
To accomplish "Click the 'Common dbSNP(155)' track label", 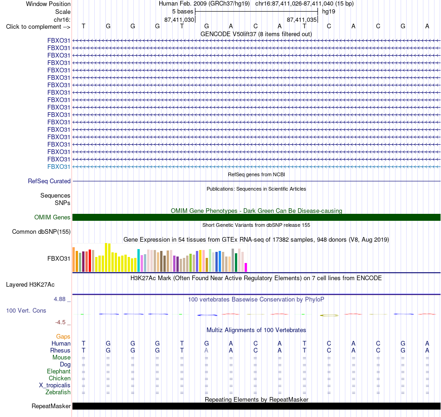I will [41, 231].
